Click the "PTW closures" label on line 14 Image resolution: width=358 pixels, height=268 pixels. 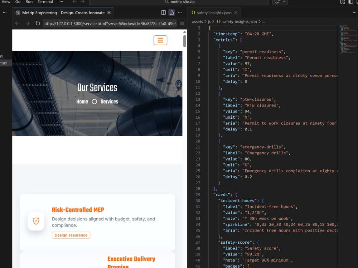pos(261,105)
